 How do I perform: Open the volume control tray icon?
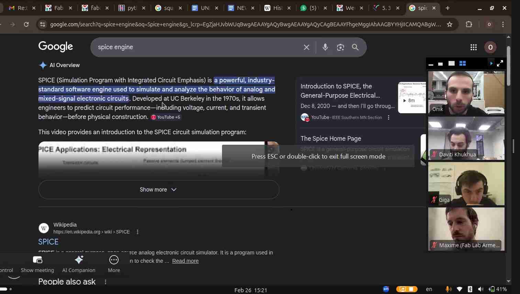[480, 290]
